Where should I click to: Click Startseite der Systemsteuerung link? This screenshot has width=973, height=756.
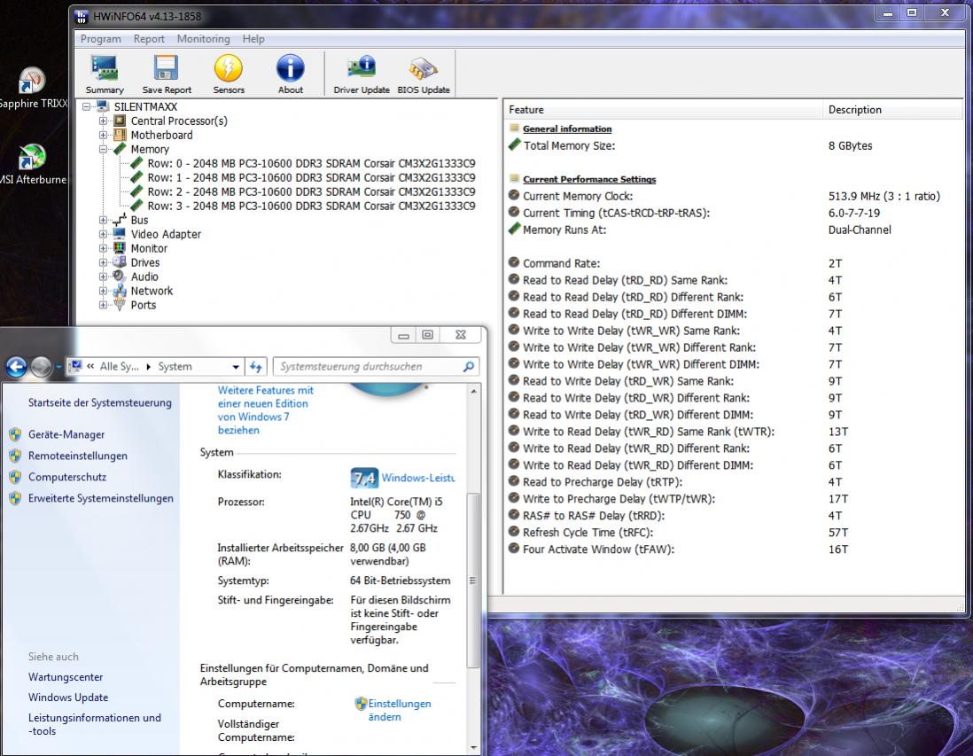[x=99, y=403]
